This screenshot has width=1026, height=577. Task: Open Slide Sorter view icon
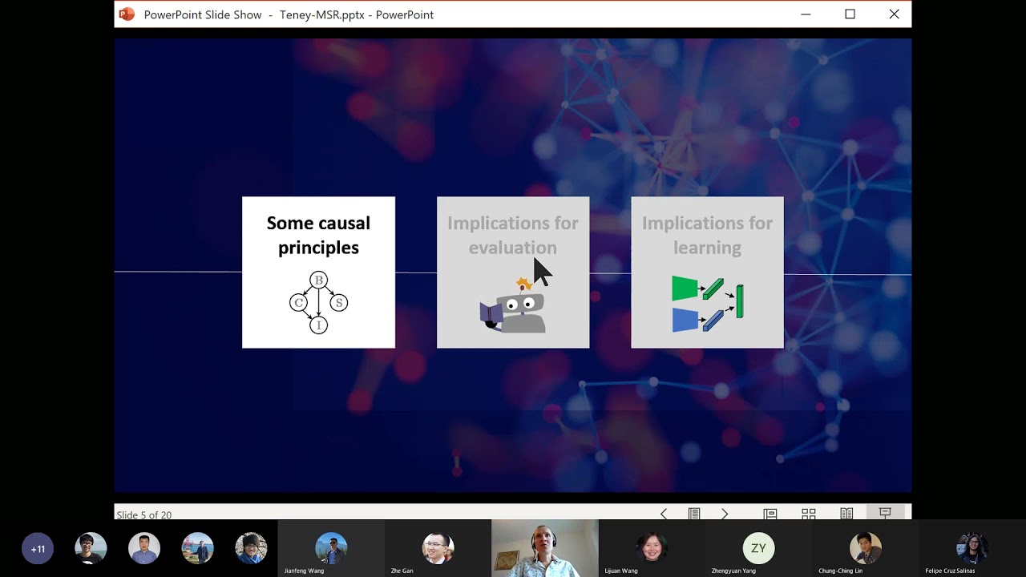click(x=809, y=514)
